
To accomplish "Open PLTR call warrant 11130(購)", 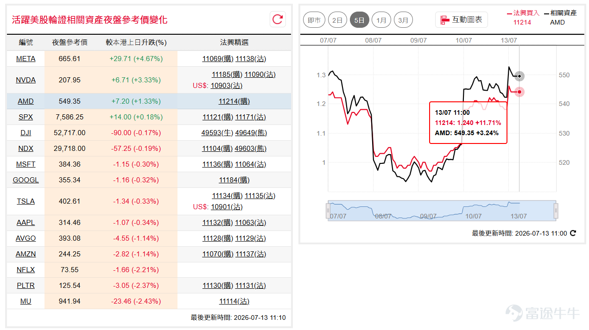I will (x=218, y=286).
